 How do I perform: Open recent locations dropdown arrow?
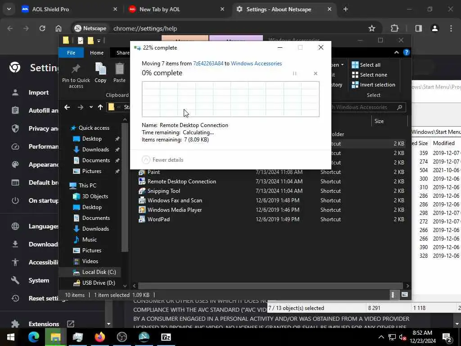point(91,107)
